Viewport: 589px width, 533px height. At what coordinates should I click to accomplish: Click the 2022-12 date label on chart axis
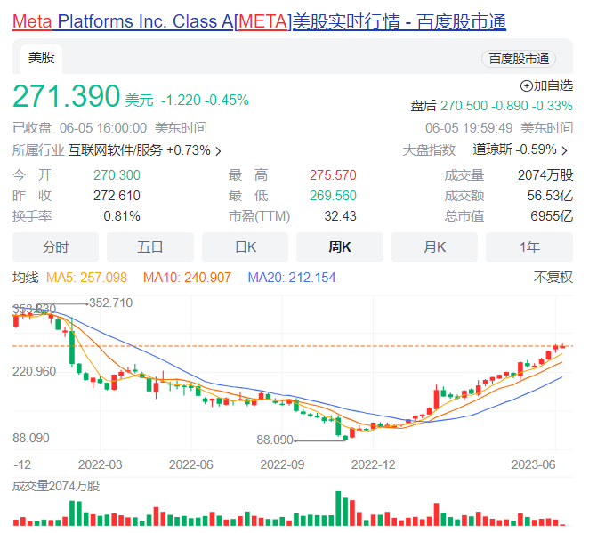(374, 464)
